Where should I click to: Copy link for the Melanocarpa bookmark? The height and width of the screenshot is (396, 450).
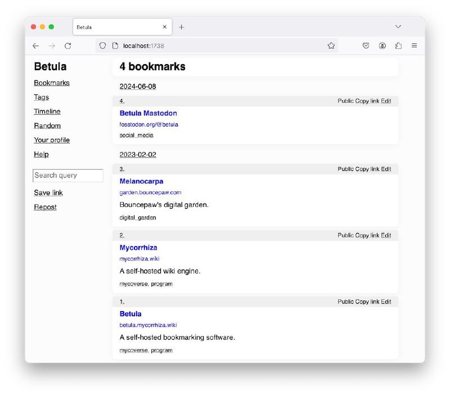pos(367,169)
